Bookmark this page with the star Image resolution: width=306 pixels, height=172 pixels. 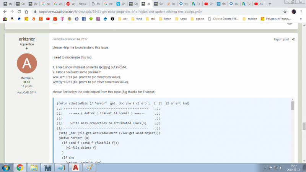pyautogui.click(x=285, y=12)
